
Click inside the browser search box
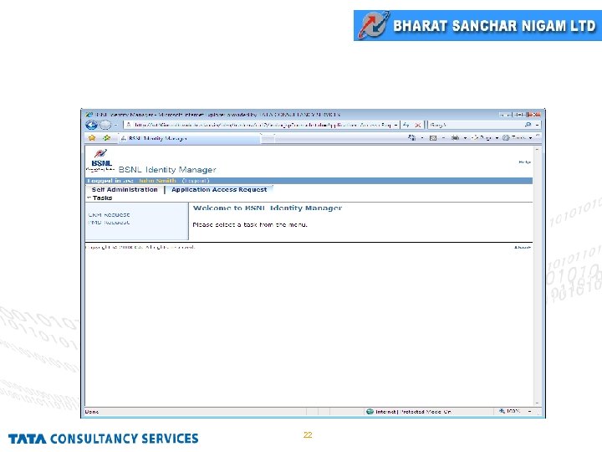pyautogui.click(x=475, y=125)
